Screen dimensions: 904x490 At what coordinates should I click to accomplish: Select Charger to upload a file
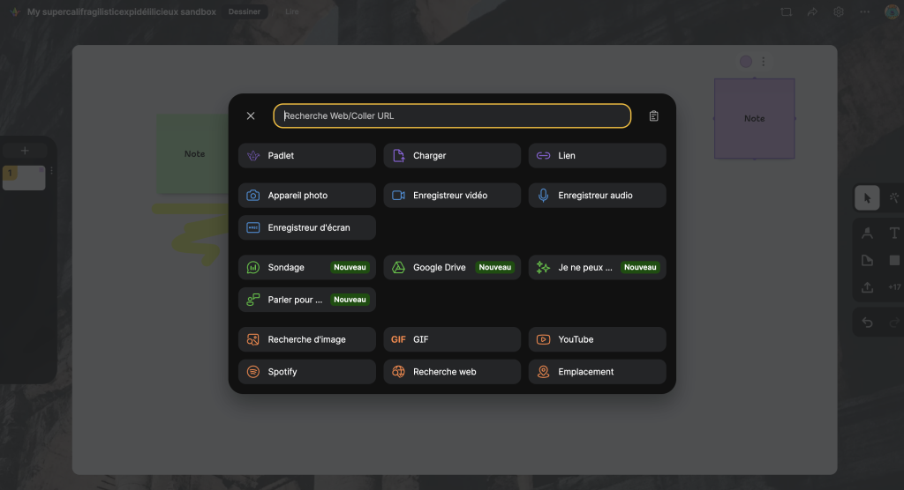point(452,155)
